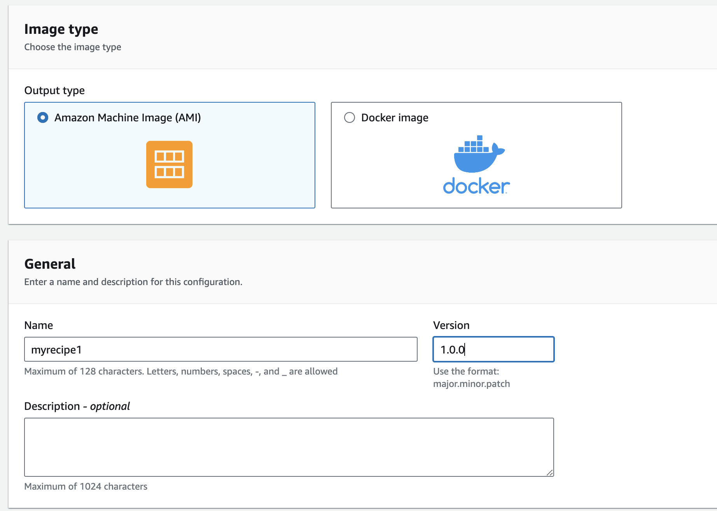Screen dimensions: 717x511
Task: Click the orange AMI grid icon
Action: coord(169,164)
